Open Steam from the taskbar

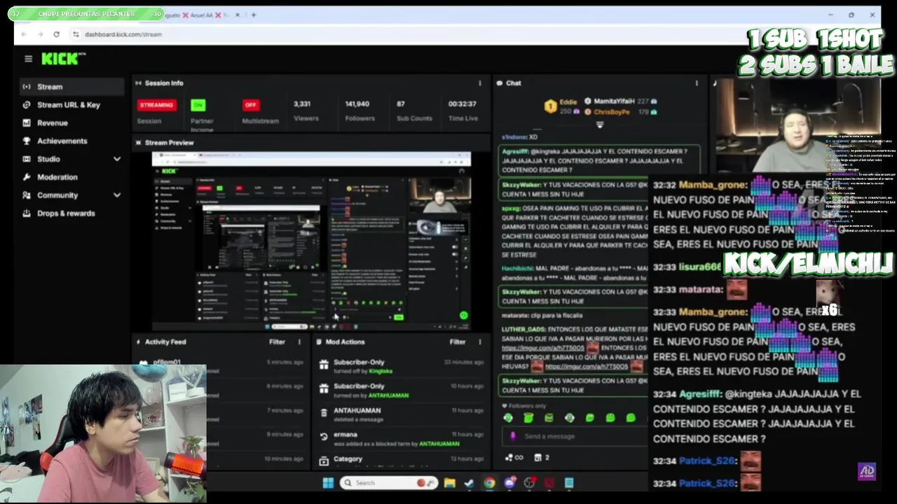(x=469, y=483)
